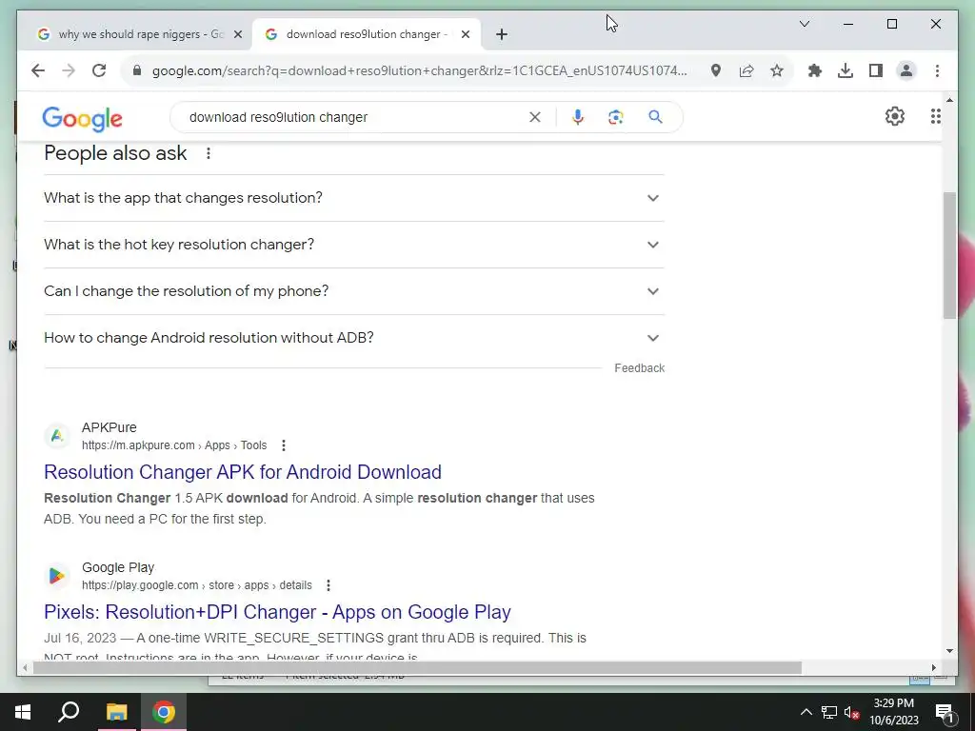975x731 pixels.
Task: Open tab search dropdown arrow
Action: 804,24
